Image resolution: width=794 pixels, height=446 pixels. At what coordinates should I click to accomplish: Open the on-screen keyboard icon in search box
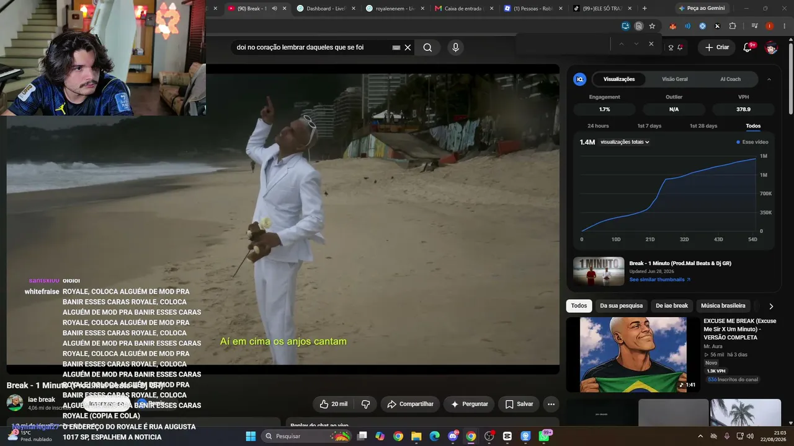tap(396, 48)
